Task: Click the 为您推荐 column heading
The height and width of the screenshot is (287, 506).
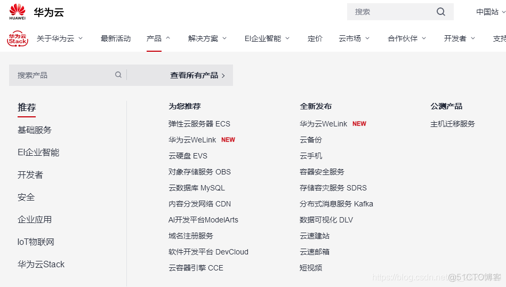Action: coord(184,106)
